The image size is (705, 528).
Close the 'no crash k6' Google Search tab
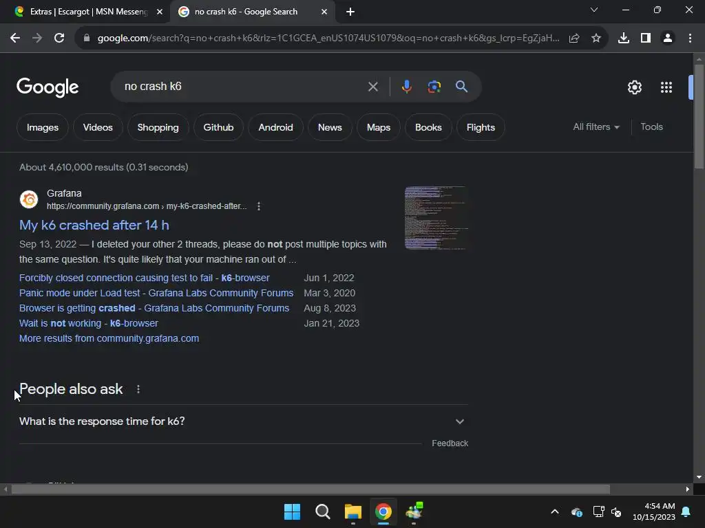point(324,12)
